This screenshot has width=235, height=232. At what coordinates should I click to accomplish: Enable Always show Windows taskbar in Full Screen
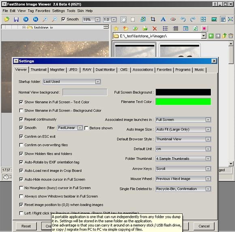tap(21, 196)
